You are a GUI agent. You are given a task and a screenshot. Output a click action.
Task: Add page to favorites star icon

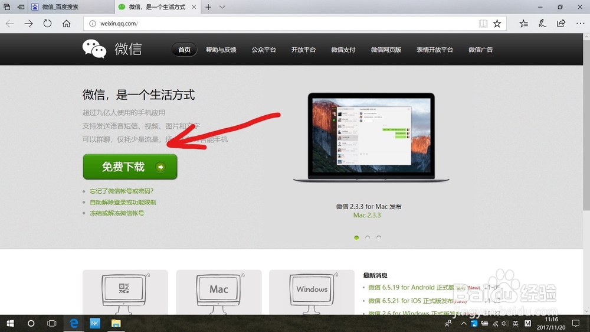(497, 24)
